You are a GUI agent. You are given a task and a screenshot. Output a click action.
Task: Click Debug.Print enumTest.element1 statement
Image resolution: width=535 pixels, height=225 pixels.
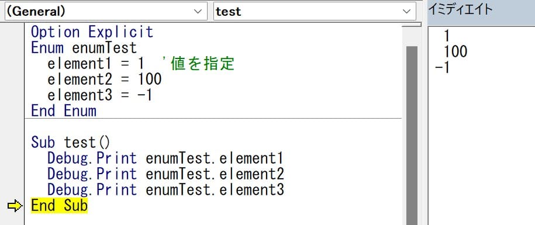pos(165,158)
